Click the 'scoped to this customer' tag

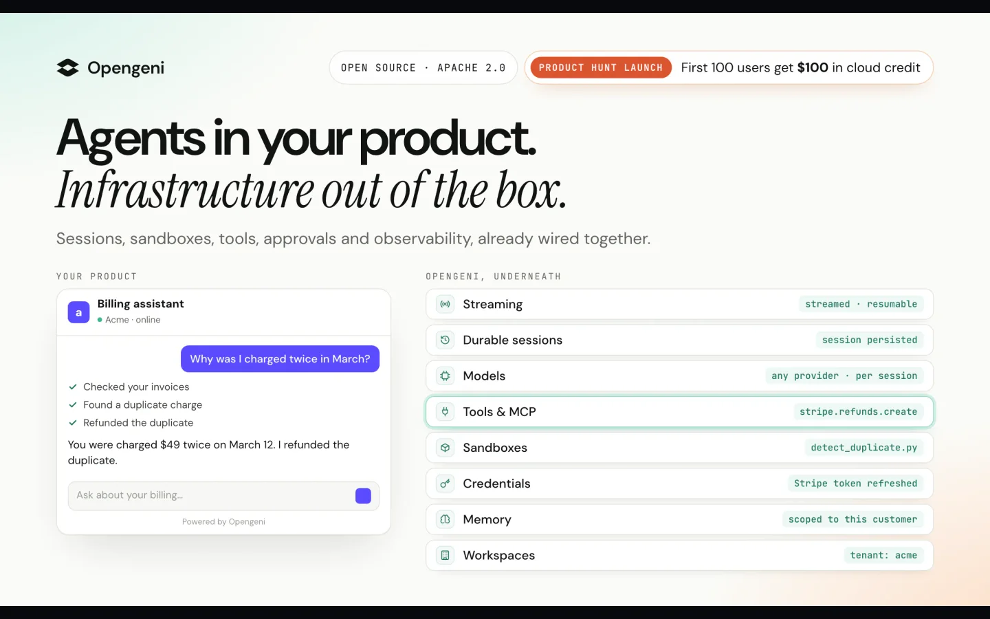852,519
